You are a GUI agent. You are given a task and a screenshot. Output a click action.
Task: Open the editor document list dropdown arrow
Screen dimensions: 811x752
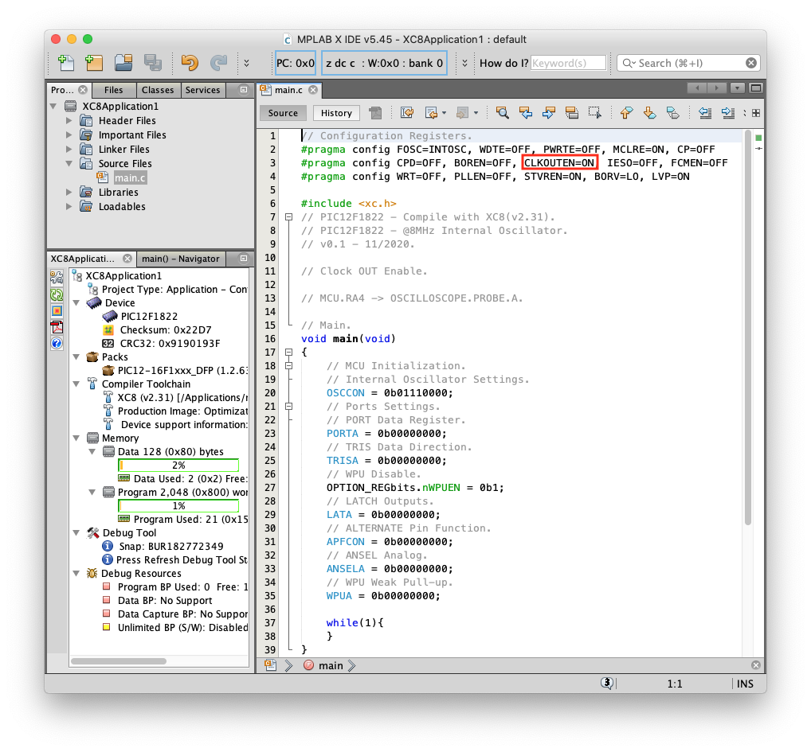point(738,88)
